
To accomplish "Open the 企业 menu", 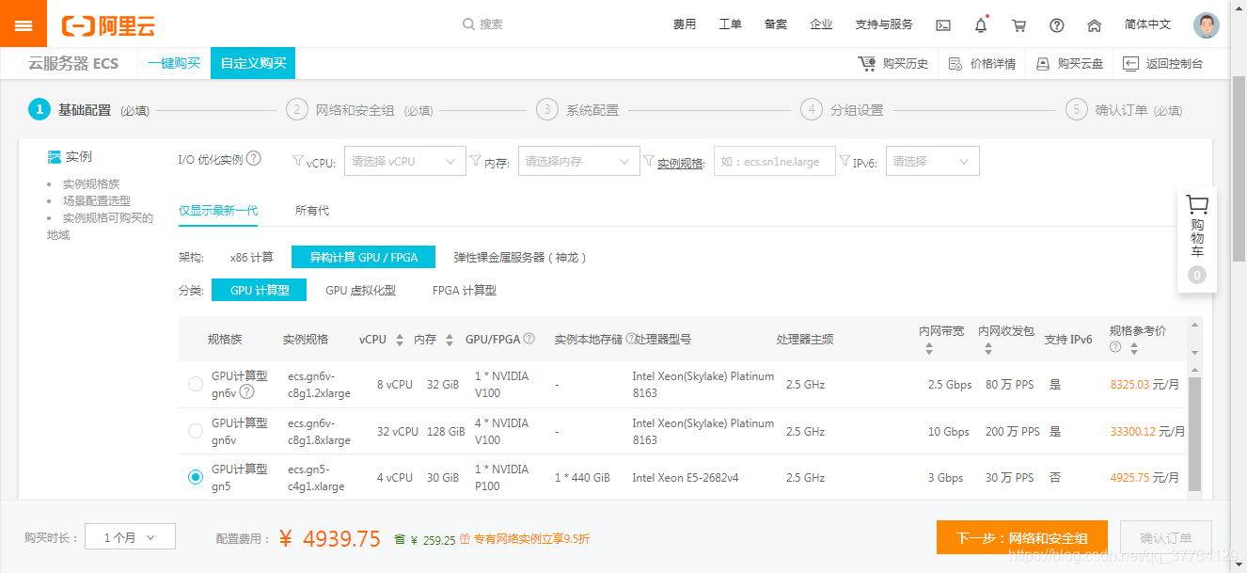I will point(821,24).
